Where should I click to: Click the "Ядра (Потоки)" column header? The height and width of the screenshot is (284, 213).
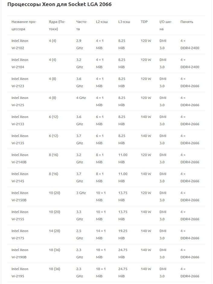pyautogui.click(x=57, y=25)
